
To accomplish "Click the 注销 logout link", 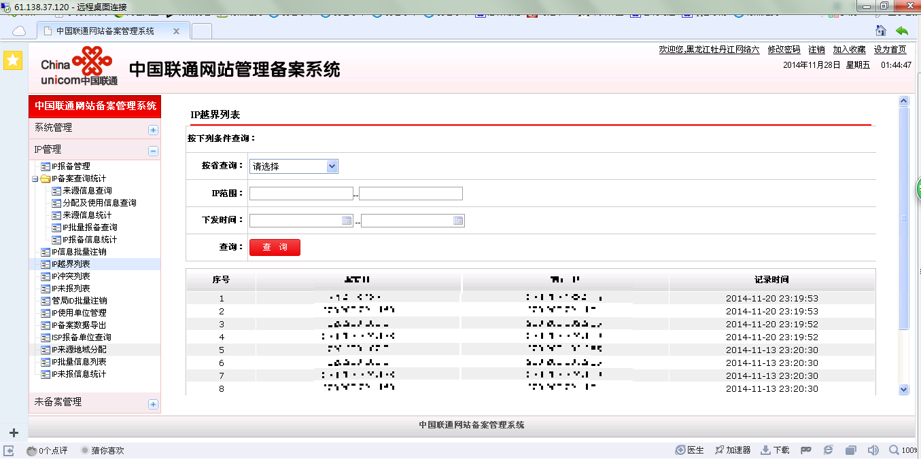I will [x=816, y=50].
